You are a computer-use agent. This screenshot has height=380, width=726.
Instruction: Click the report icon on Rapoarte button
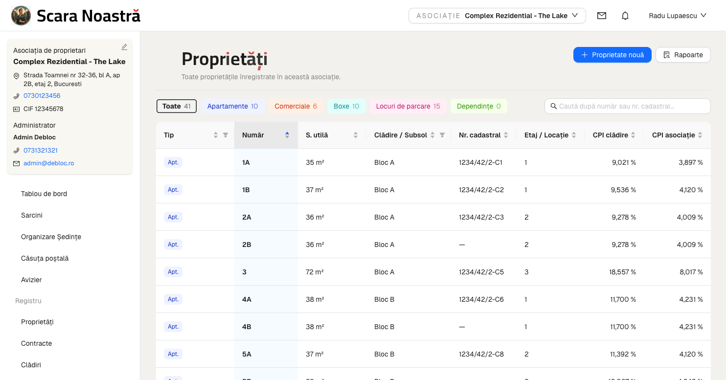(x=666, y=55)
